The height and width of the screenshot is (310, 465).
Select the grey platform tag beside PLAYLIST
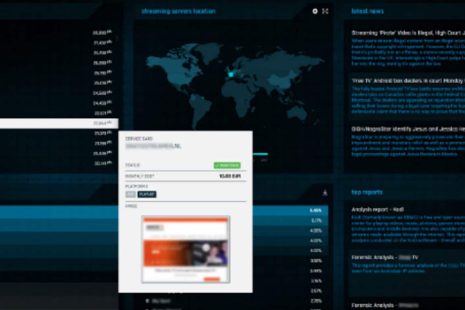coord(131,194)
